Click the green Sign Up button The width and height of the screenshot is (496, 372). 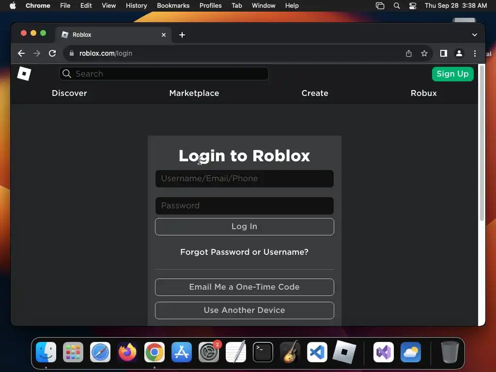(x=453, y=74)
